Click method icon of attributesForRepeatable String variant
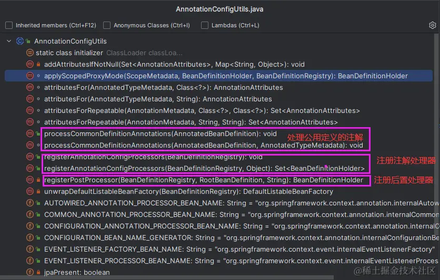 (x=30, y=122)
